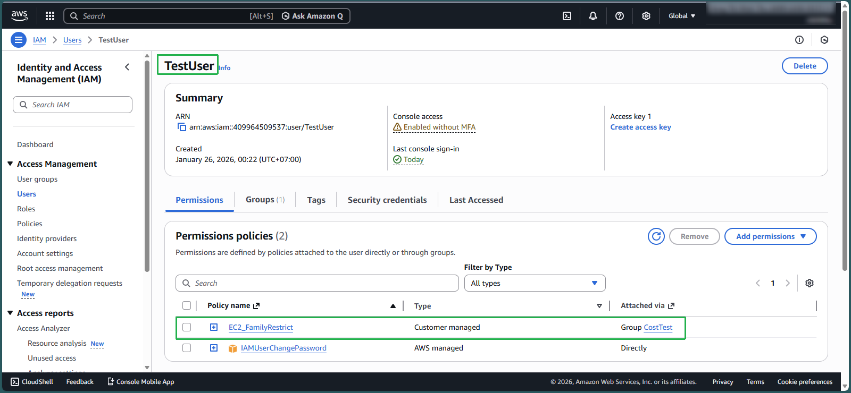
Task: Click the hexagon icon beside info panel
Action: (824, 40)
